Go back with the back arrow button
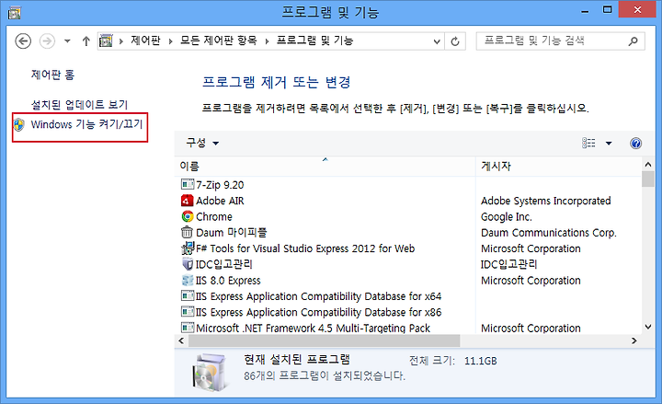 tap(23, 41)
